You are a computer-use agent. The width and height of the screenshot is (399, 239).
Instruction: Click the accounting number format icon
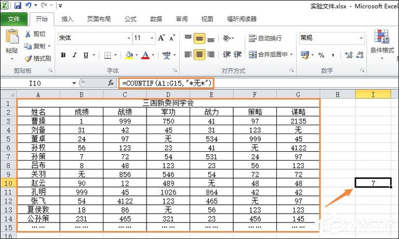click(x=304, y=55)
